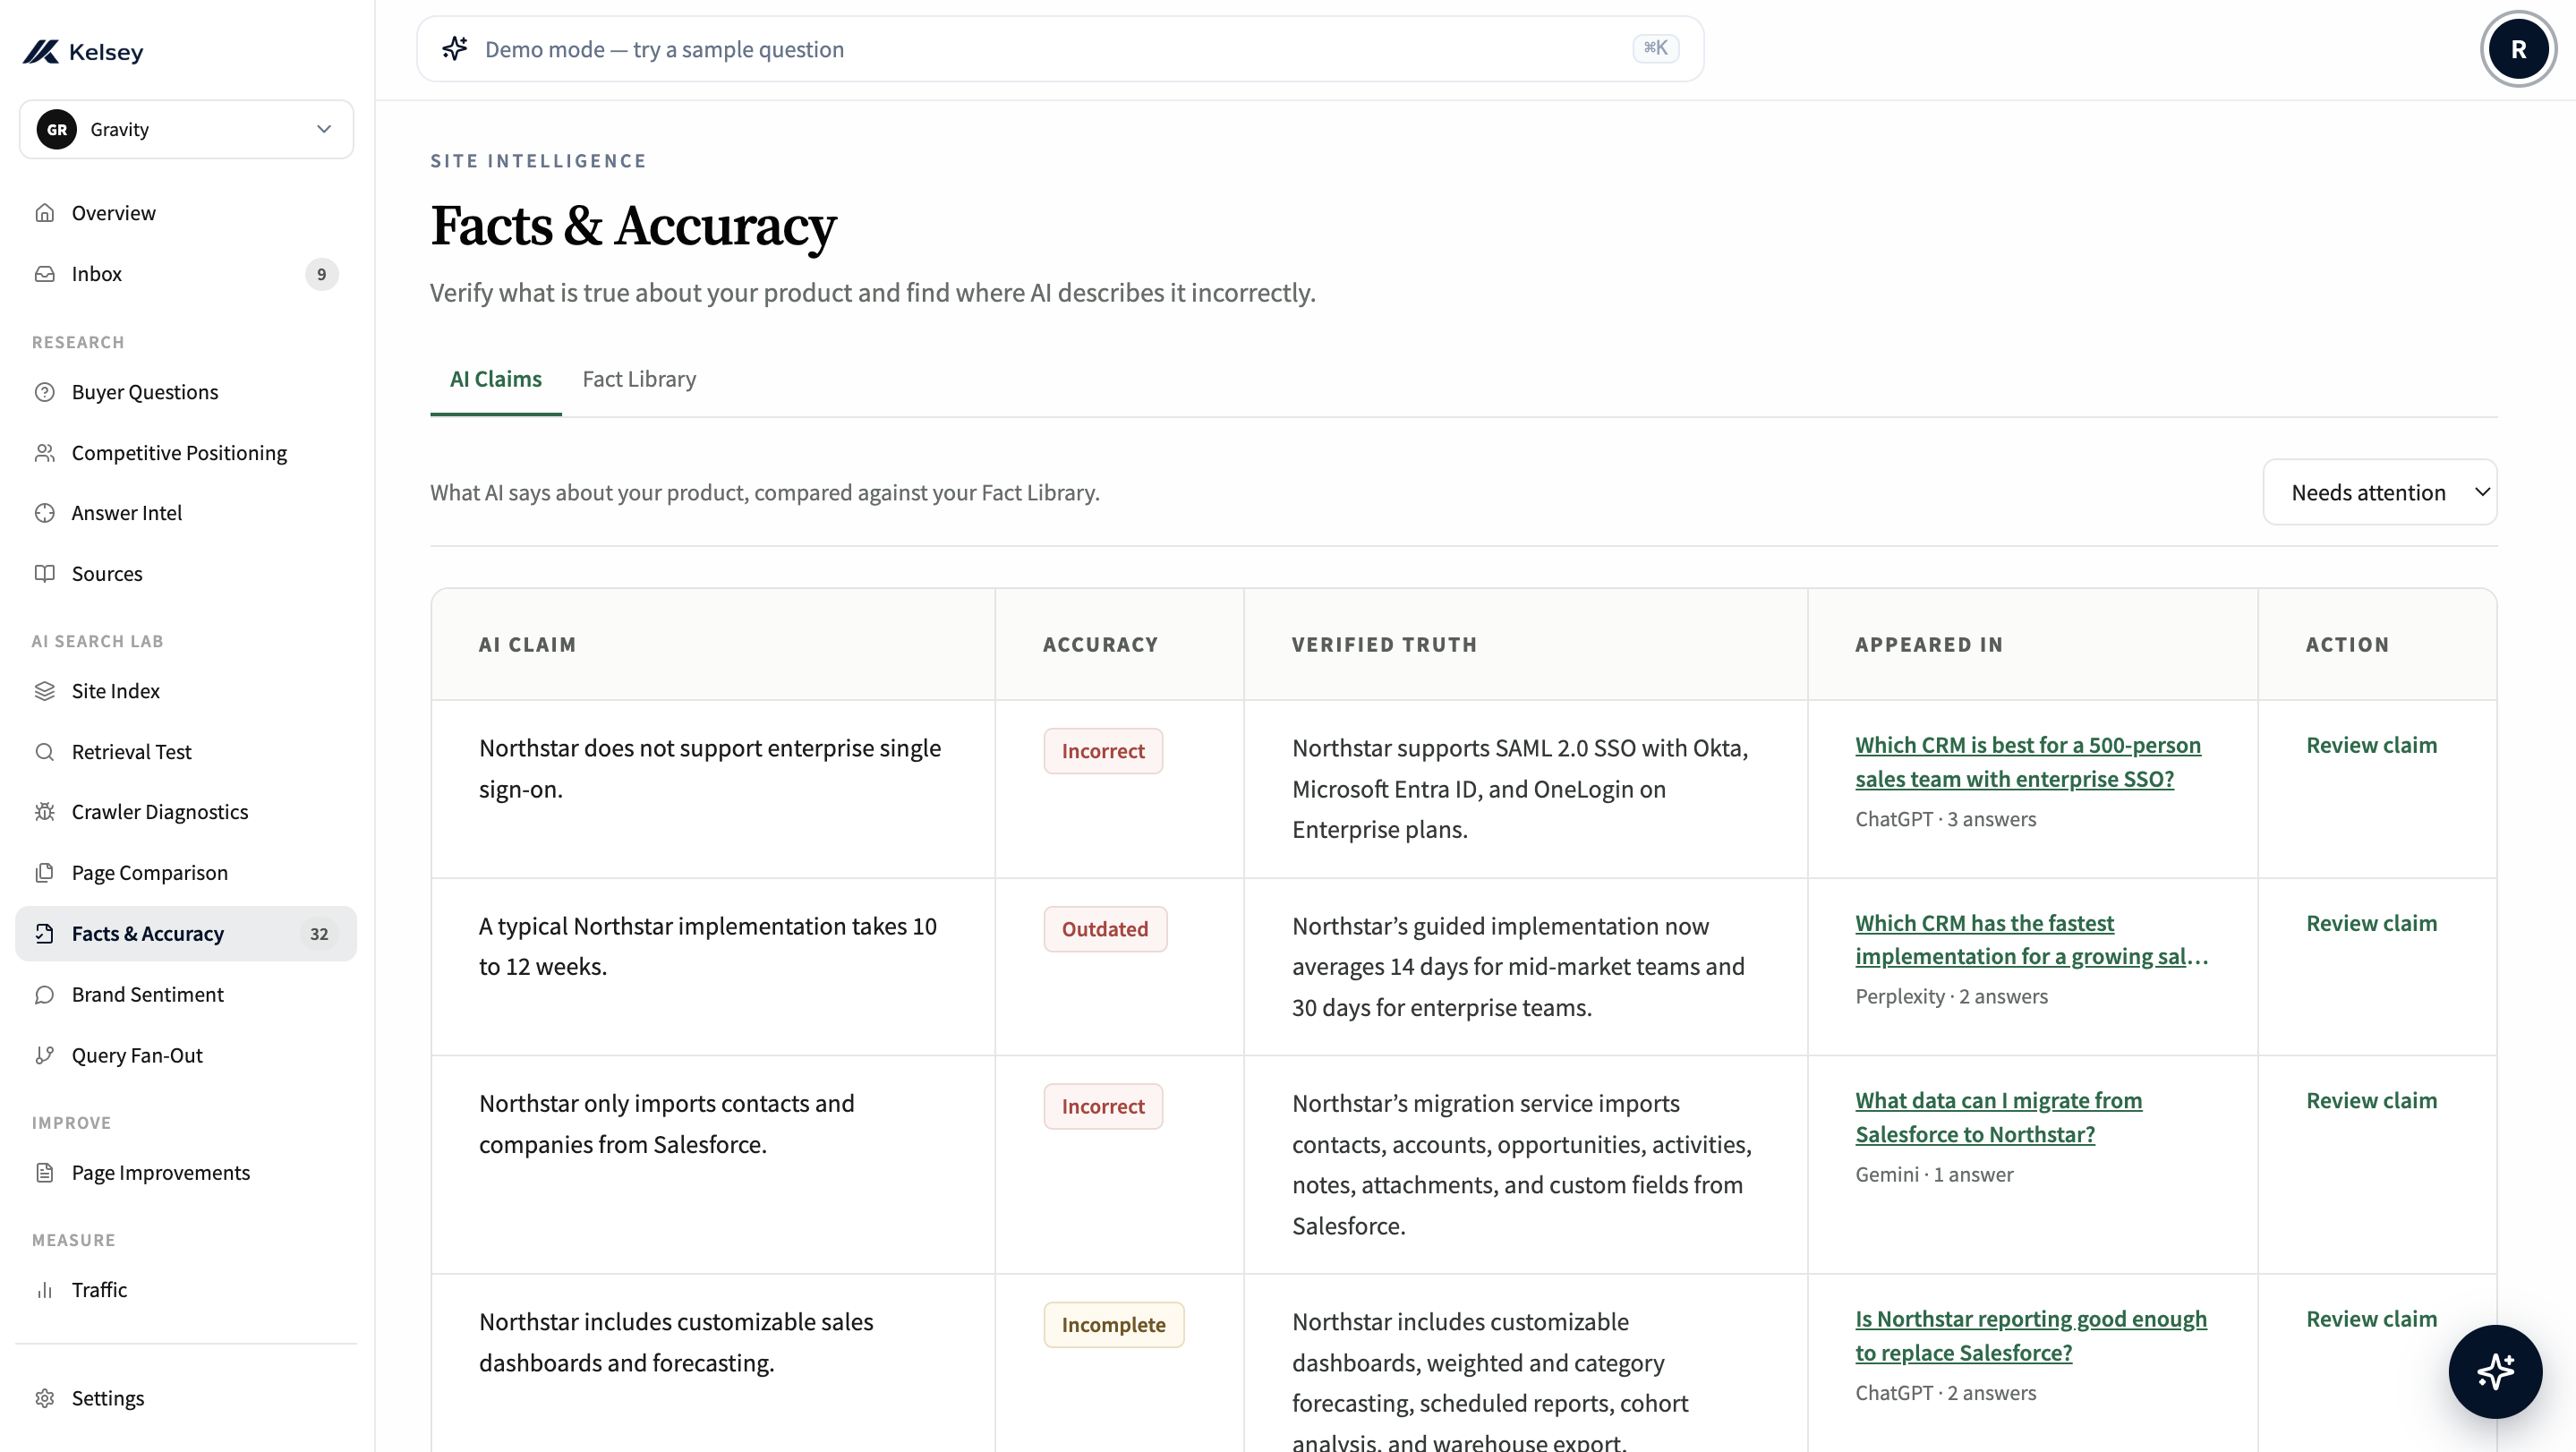The height and width of the screenshot is (1452, 2576).
Task: Open Answer Intel page
Action: tap(186, 513)
